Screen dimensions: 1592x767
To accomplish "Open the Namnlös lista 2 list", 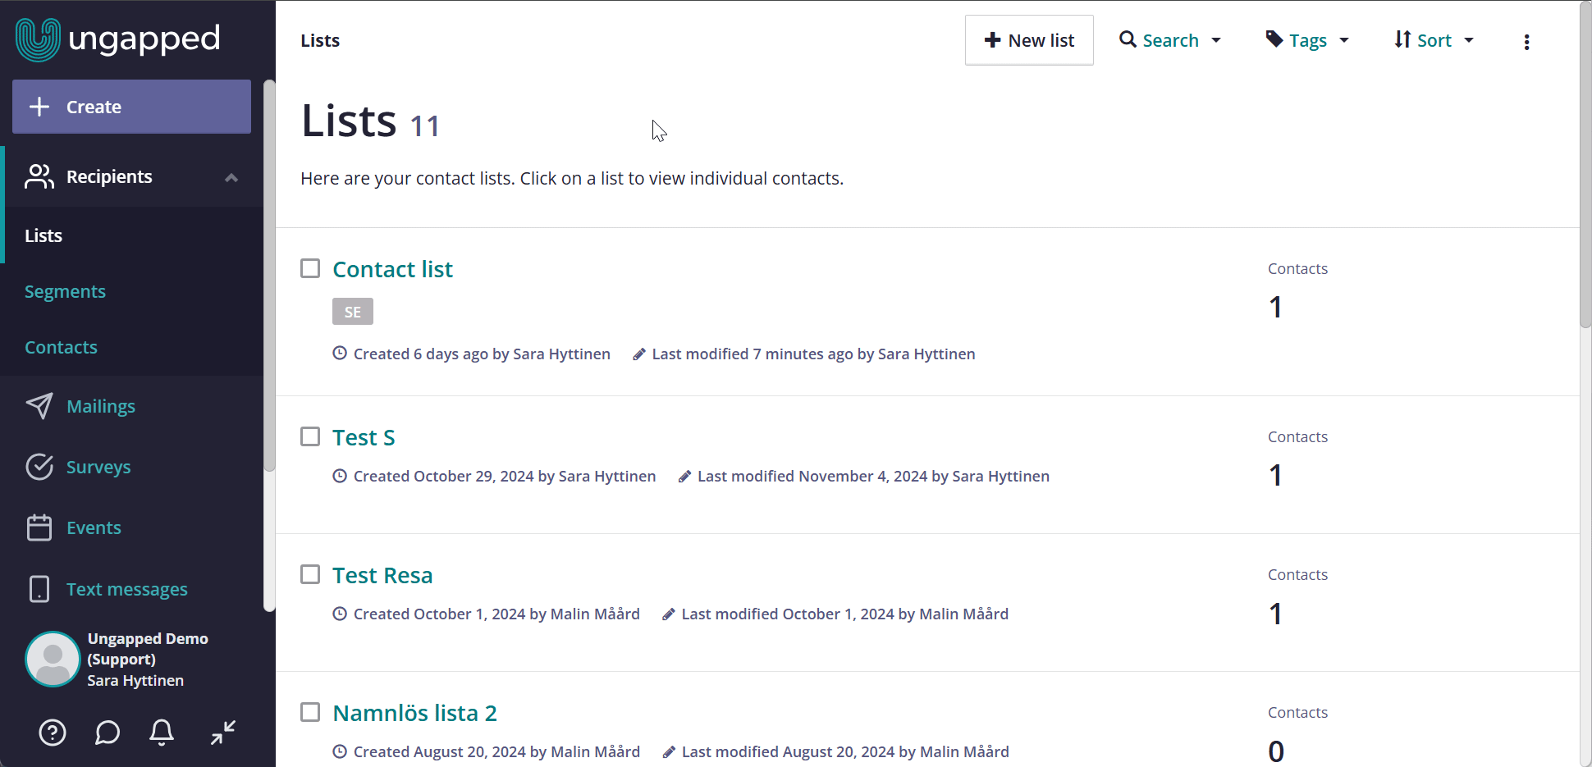I will tap(414, 713).
